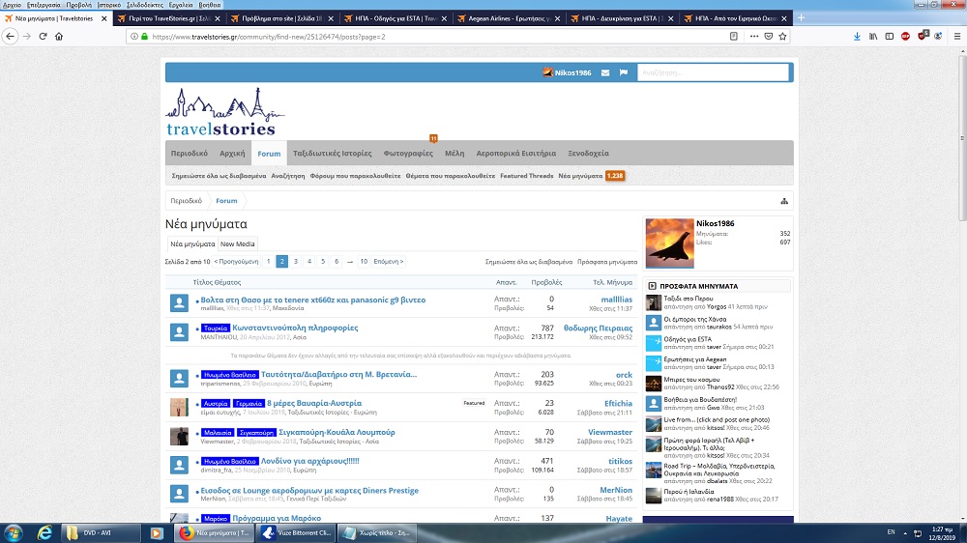Go to browser home page icon
Viewport: 967px width, 543px height.
tap(60, 37)
